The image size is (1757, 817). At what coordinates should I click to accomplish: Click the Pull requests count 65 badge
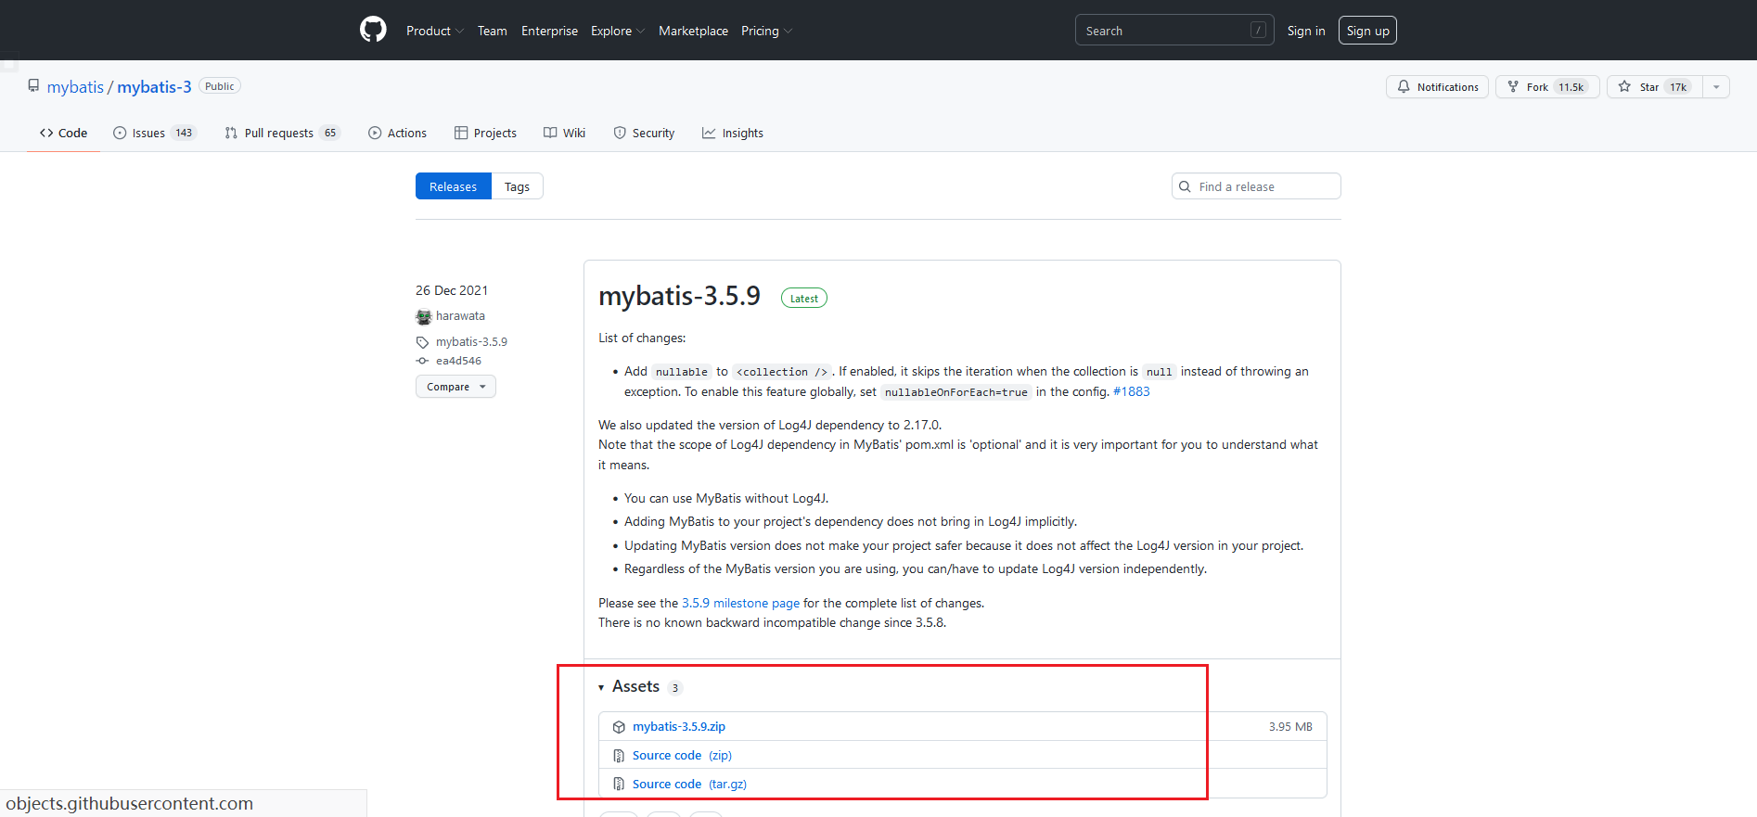330,133
